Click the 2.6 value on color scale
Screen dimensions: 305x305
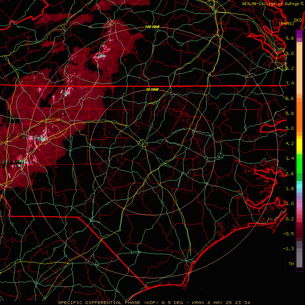[290, 174]
